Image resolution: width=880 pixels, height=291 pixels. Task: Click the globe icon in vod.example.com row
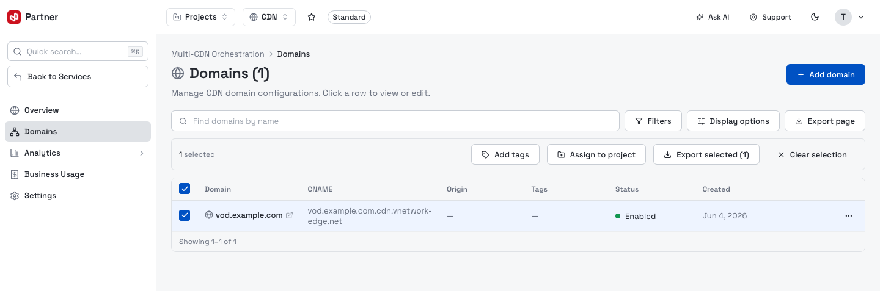pyautogui.click(x=209, y=215)
